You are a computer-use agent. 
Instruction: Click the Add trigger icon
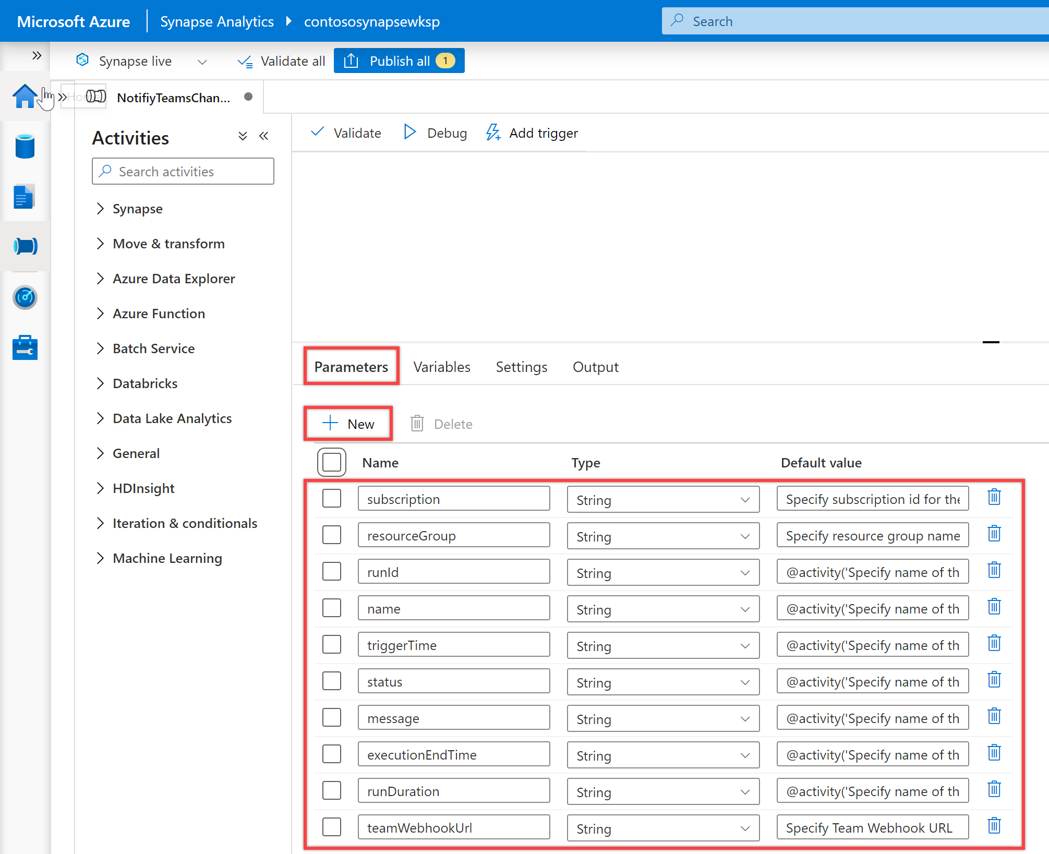tap(493, 133)
